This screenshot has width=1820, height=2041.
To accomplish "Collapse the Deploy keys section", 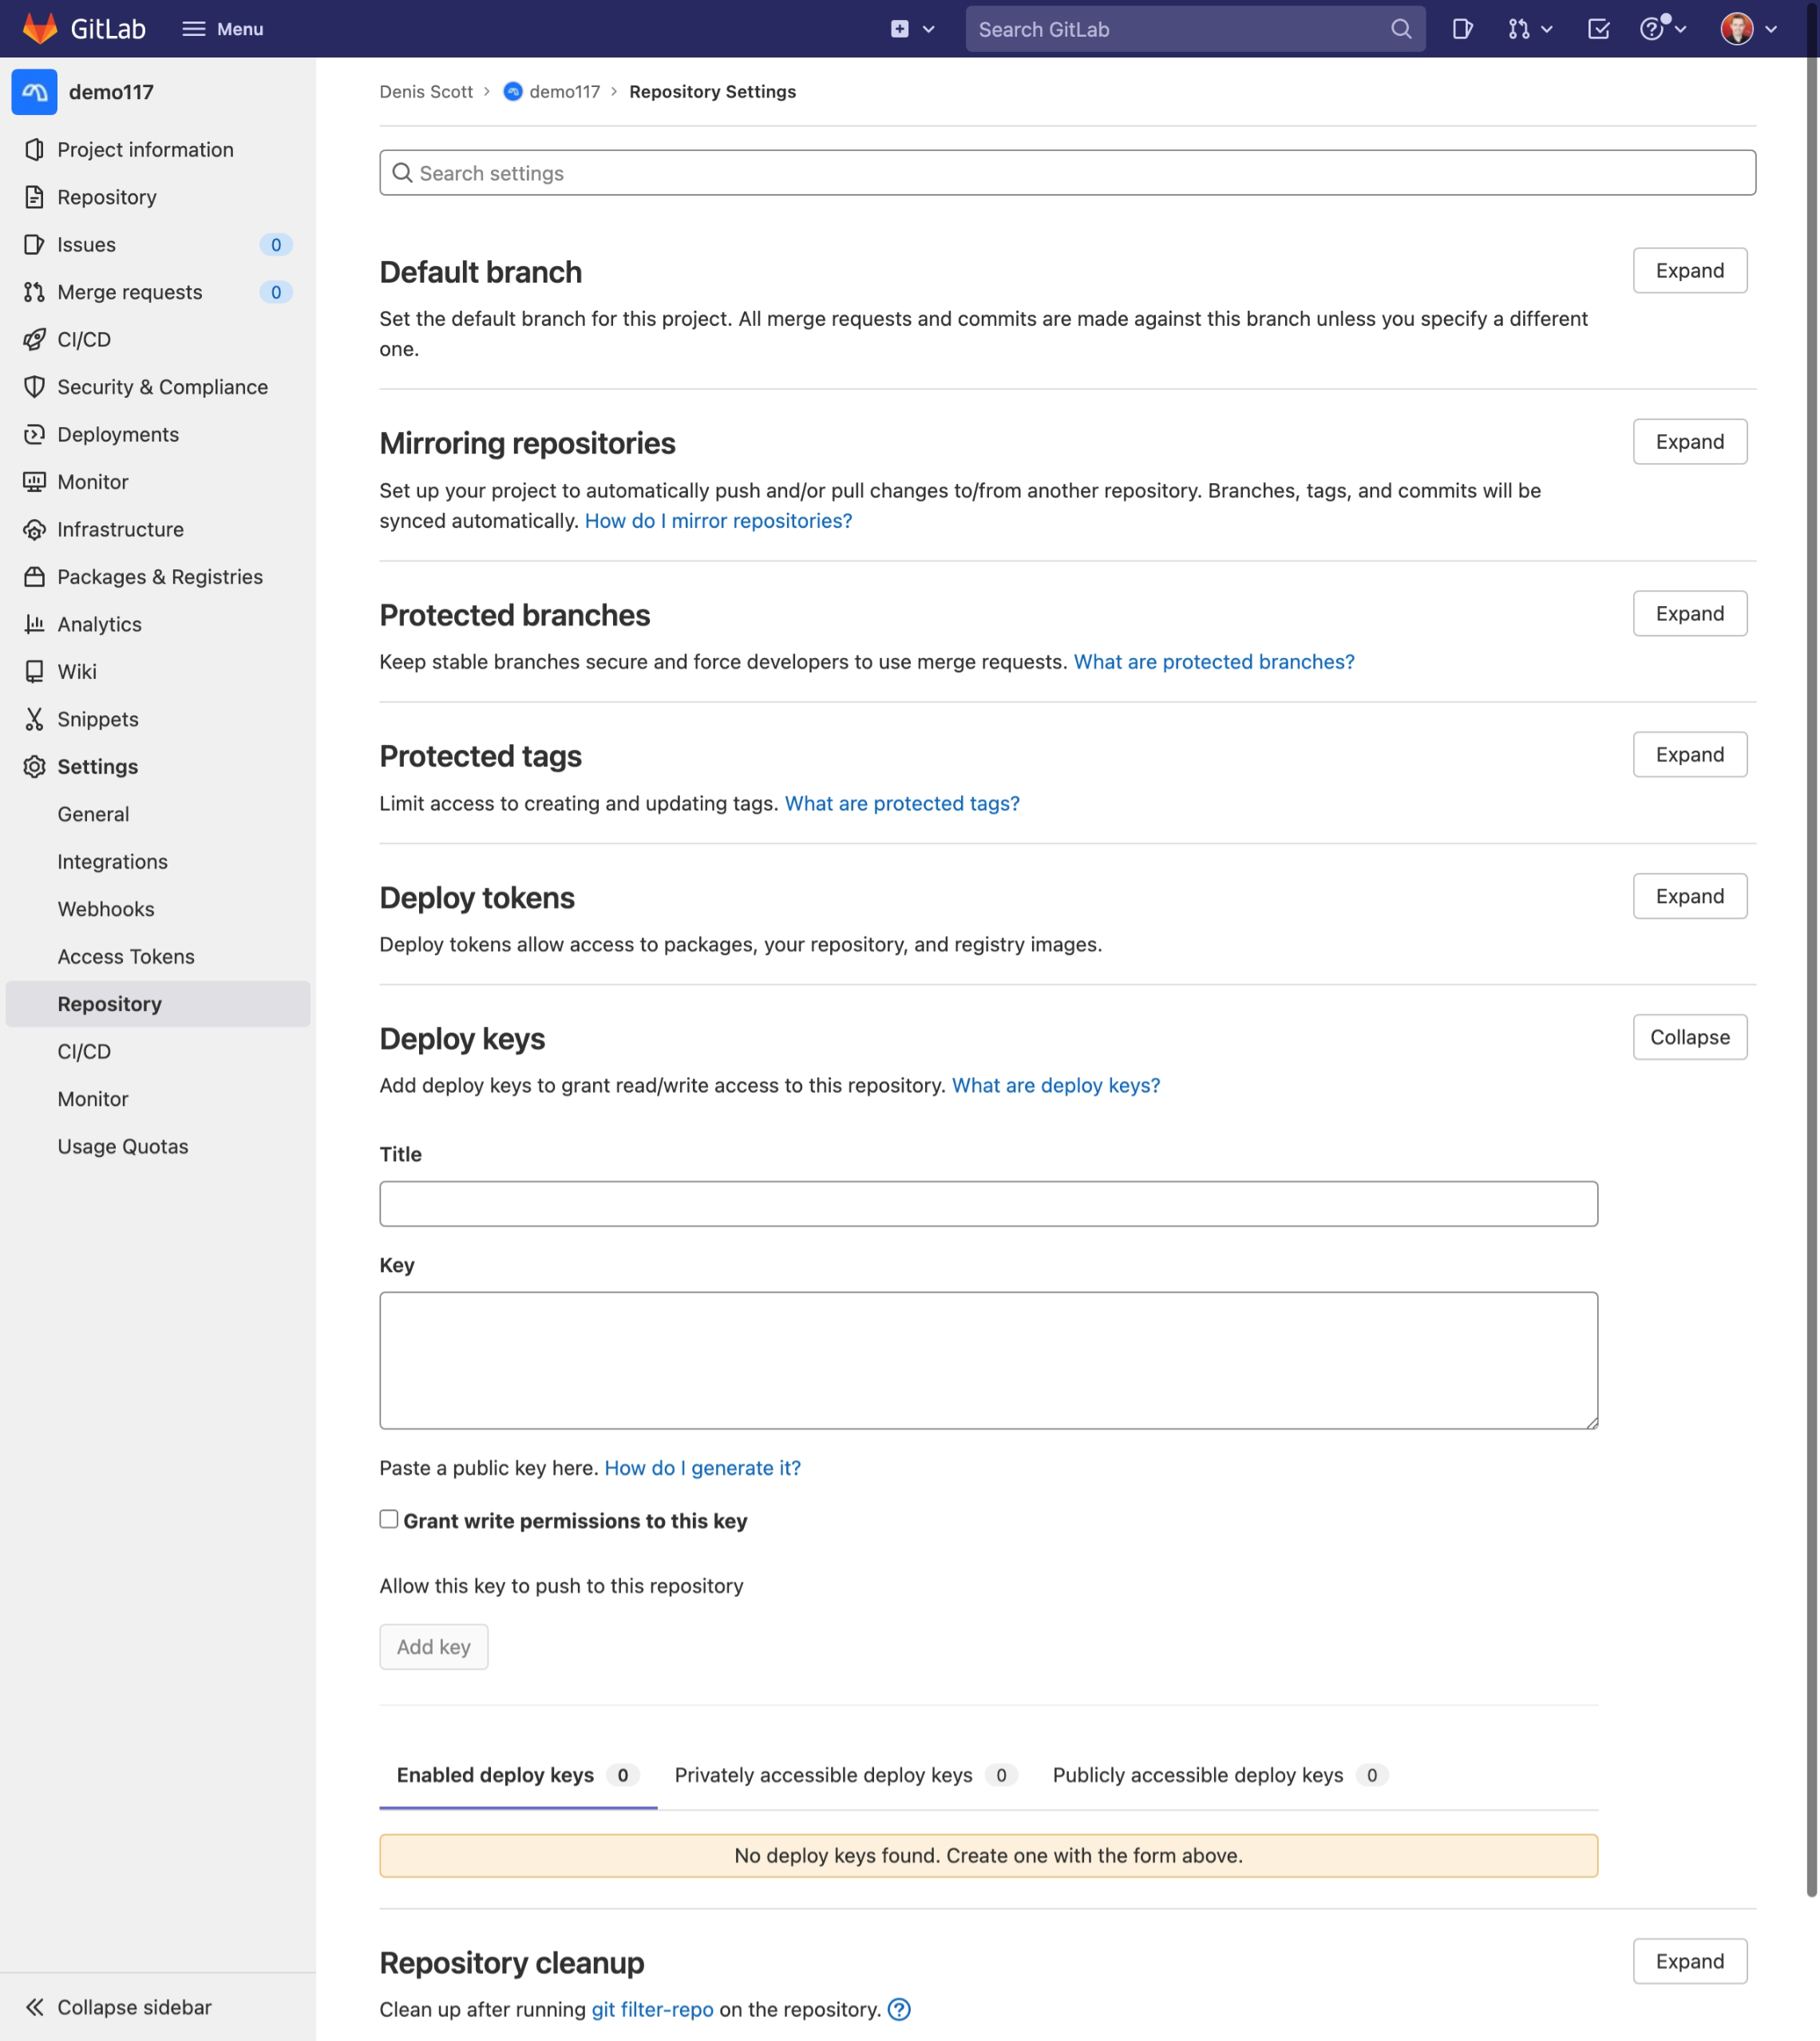I will tap(1689, 1037).
